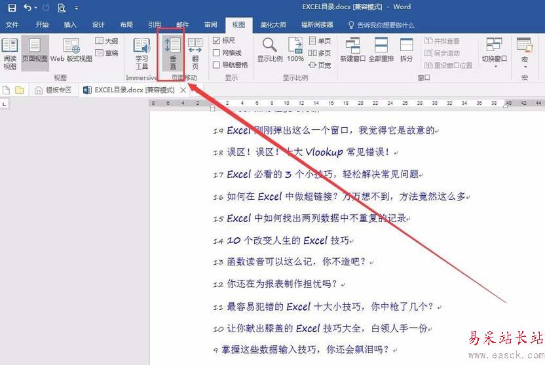Click 重设窗口位置 reset window position
545x365 pixels.
(x=448, y=66)
